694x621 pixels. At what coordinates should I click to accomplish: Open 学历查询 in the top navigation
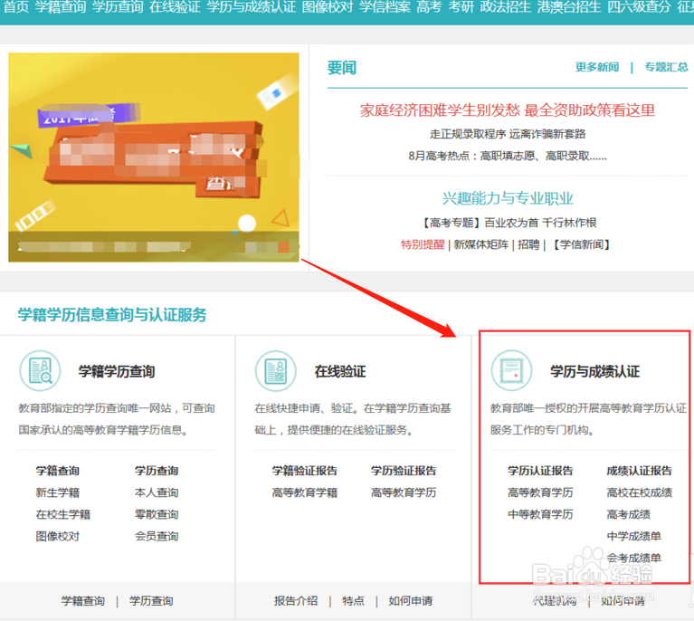[118, 7]
